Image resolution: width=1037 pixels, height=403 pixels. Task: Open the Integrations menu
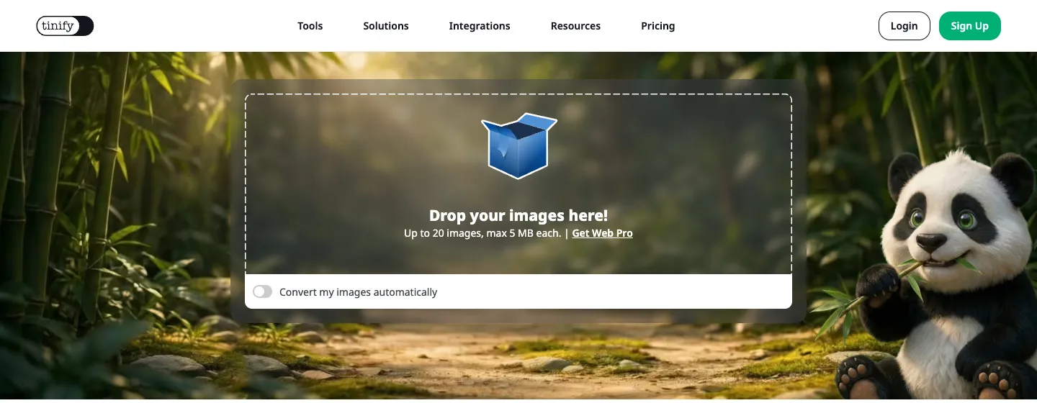coord(480,26)
